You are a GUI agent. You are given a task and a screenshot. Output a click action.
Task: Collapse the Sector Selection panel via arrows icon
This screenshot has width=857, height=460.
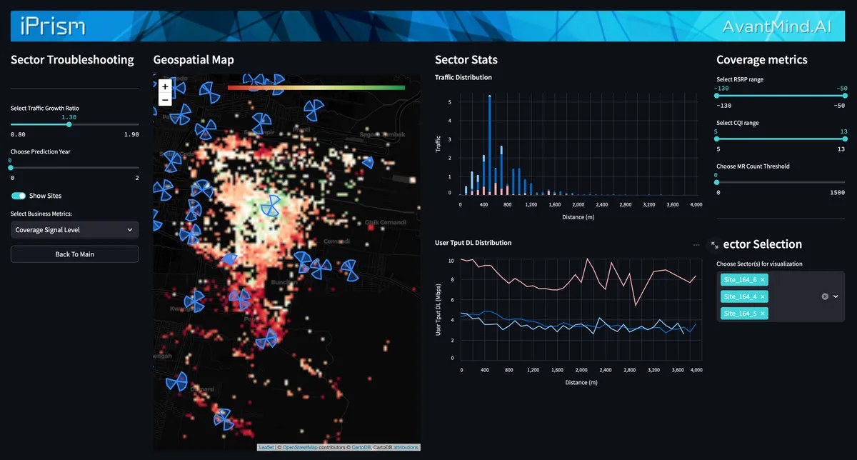714,244
